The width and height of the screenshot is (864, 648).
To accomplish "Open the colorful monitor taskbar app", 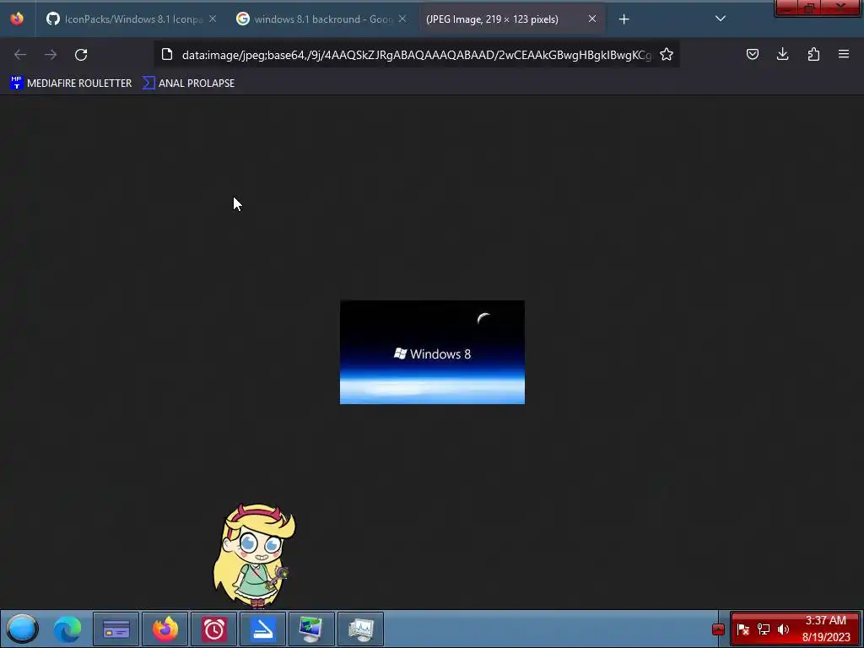I will pos(311,629).
